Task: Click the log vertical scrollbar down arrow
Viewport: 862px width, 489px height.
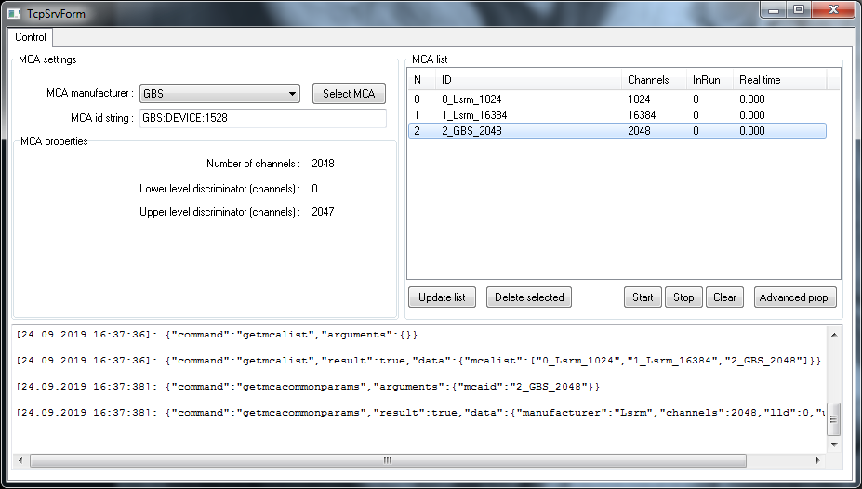Action: coord(834,445)
